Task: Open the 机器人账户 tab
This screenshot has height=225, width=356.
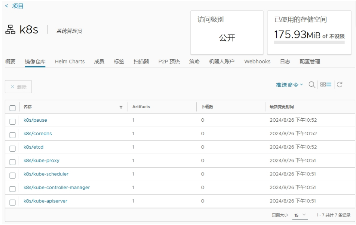Action: [x=222, y=61]
